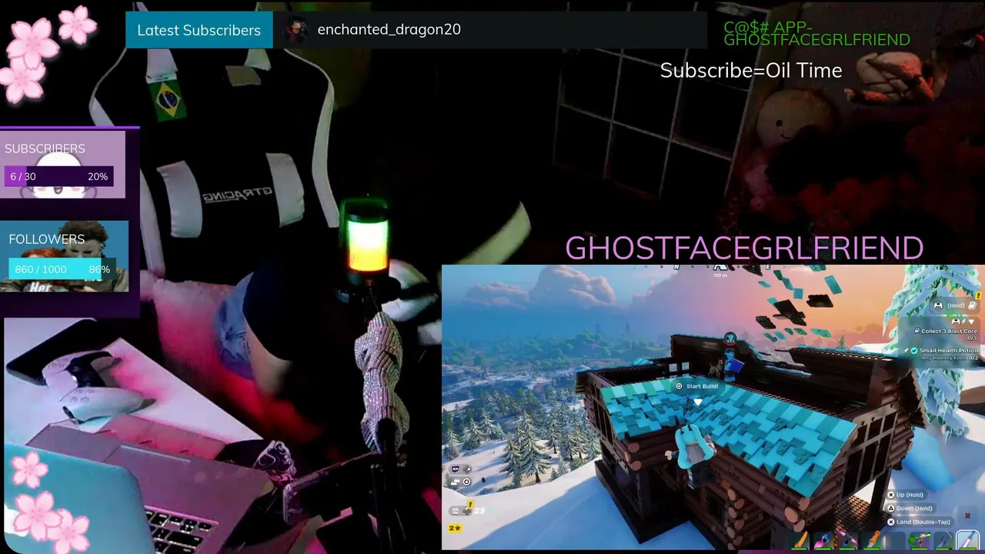Click the two-star level badge

[x=455, y=528]
